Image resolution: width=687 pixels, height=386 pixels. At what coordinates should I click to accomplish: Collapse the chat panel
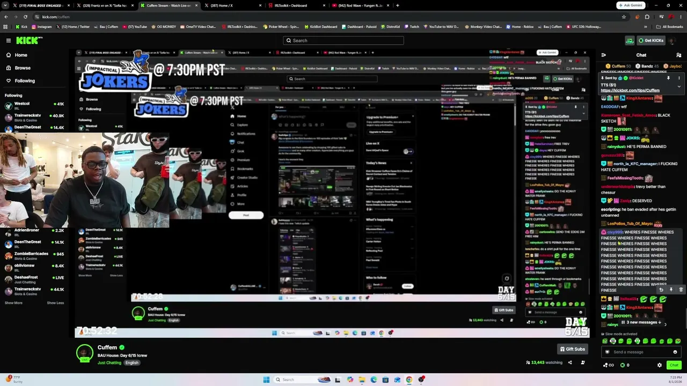pos(604,55)
